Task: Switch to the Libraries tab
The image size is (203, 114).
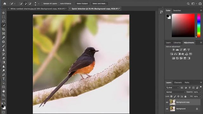Action: pos(177,43)
